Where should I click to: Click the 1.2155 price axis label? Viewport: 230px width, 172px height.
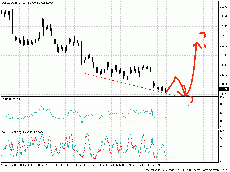(224, 26)
